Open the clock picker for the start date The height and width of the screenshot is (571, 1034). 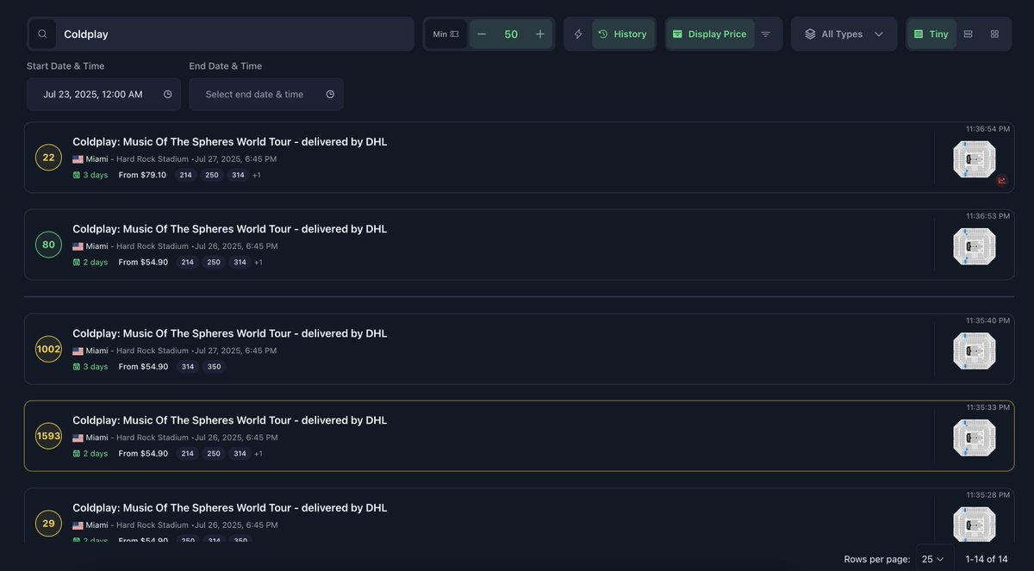pyautogui.click(x=167, y=95)
